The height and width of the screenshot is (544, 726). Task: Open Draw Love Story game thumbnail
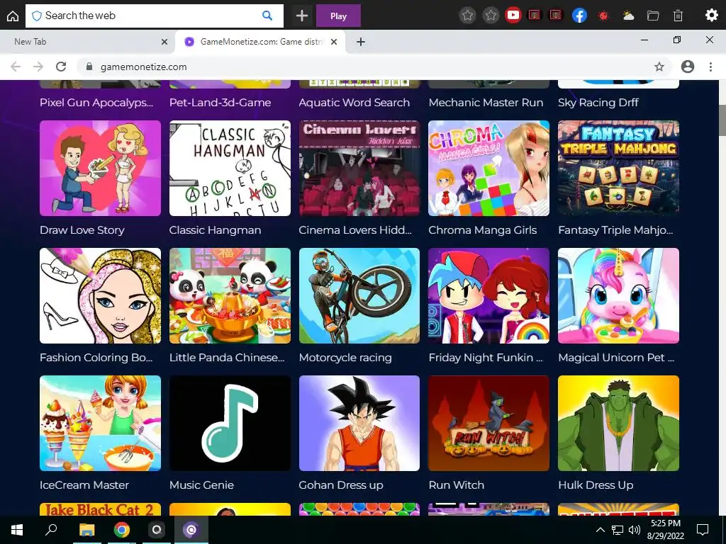click(x=101, y=169)
